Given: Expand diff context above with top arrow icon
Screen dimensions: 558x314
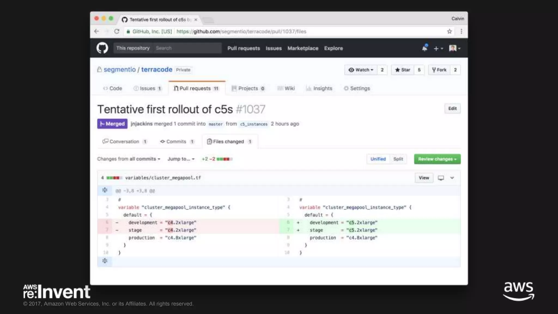Looking at the screenshot, I should click(x=105, y=190).
